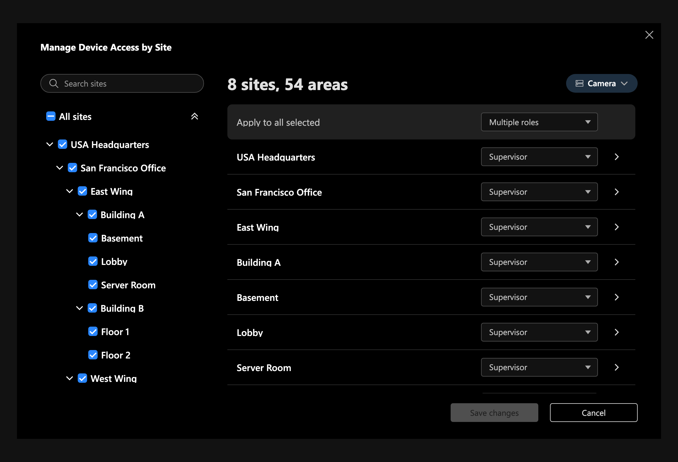The image size is (678, 462).
Task: Click 'East Wing' in the roles list
Action: [x=258, y=227]
